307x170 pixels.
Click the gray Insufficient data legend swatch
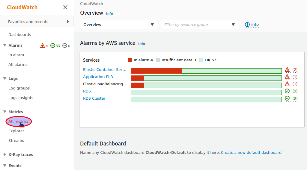point(158,60)
